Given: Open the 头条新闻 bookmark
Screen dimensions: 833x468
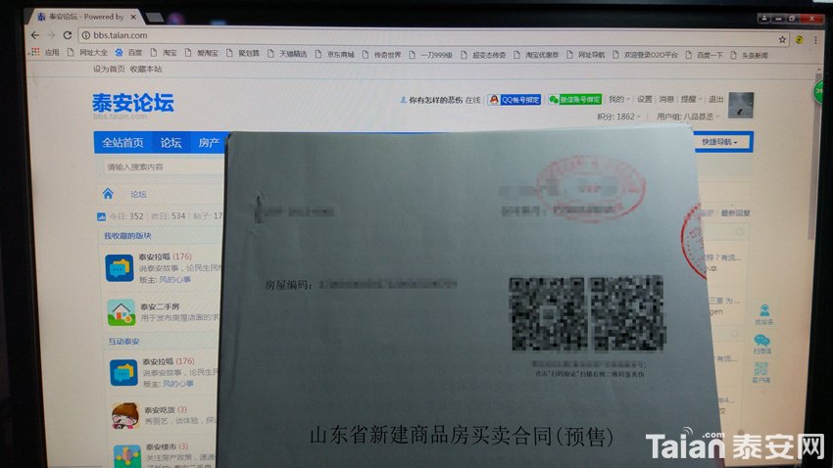Looking at the screenshot, I should [749, 55].
